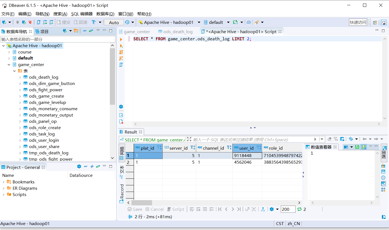Toggle auto-save value icon in value viewer

364,147
